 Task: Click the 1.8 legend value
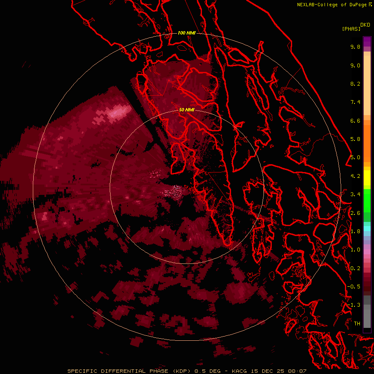pos(355,231)
